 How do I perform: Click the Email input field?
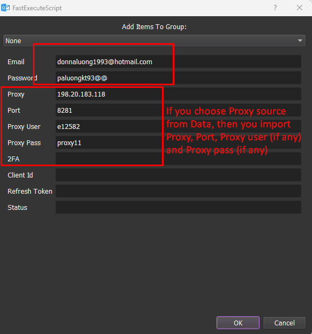178,62
